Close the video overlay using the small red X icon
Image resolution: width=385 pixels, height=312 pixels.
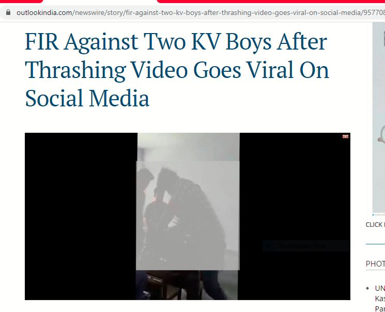pos(345,136)
